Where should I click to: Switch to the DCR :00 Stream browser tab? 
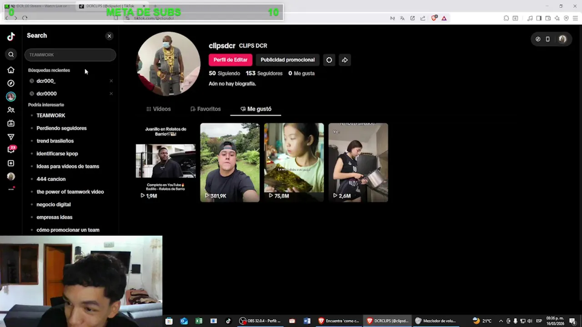pos(39,6)
